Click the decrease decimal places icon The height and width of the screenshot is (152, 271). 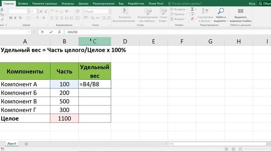tap(108, 18)
